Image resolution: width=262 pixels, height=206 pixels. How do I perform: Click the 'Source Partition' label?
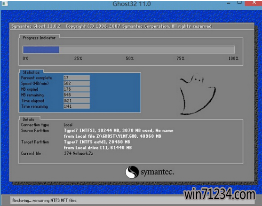[x=35, y=130]
